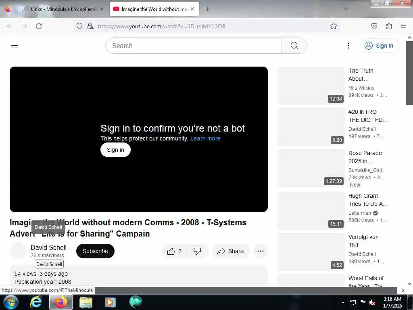
Task: Open Rose Parade 2025 video thumbnail
Action: point(311,168)
